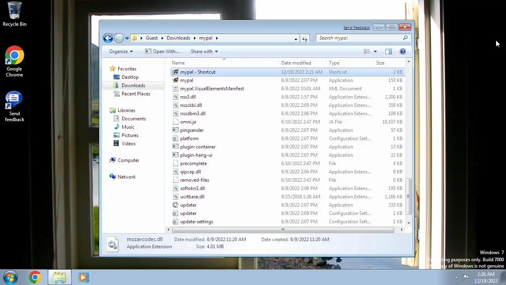Viewport: 506px width, 285px height.
Task: Open Downloads in Favorites
Action: click(x=133, y=85)
